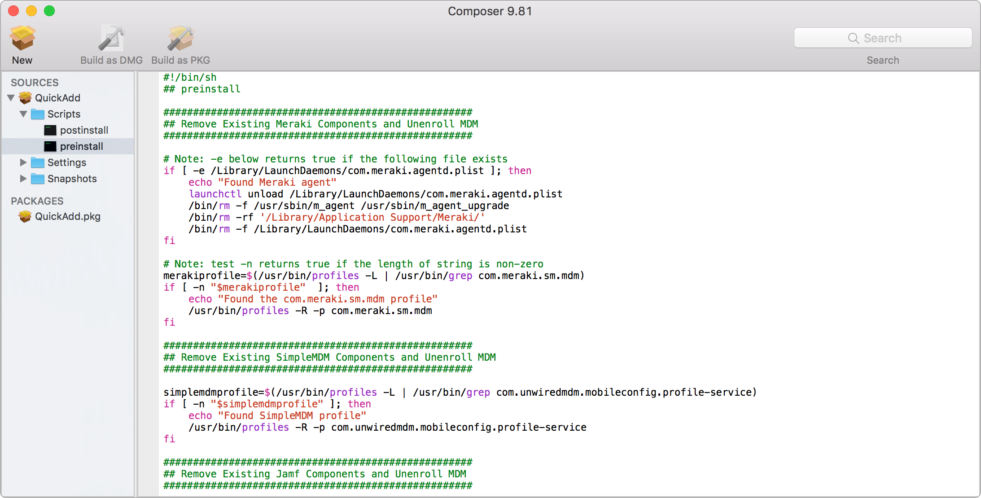Screen dimensions: 981x498
Task: Click 'Remove Existing Jamf Components' comment
Action: [315, 474]
